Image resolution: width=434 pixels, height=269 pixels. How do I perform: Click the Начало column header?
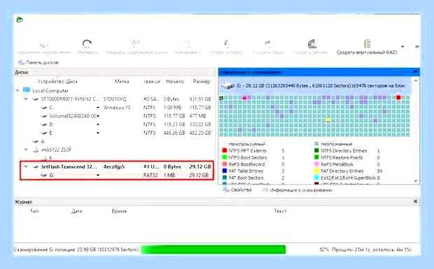pos(175,82)
